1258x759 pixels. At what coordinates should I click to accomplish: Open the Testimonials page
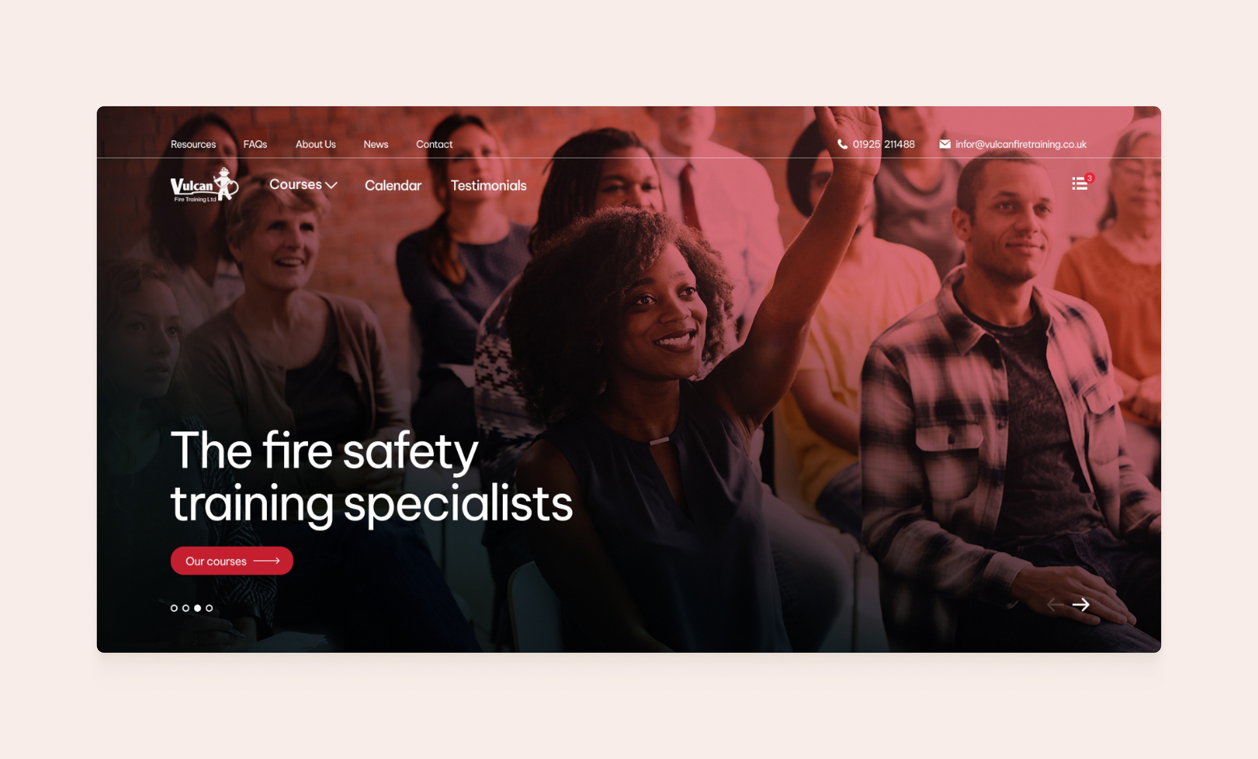488,185
